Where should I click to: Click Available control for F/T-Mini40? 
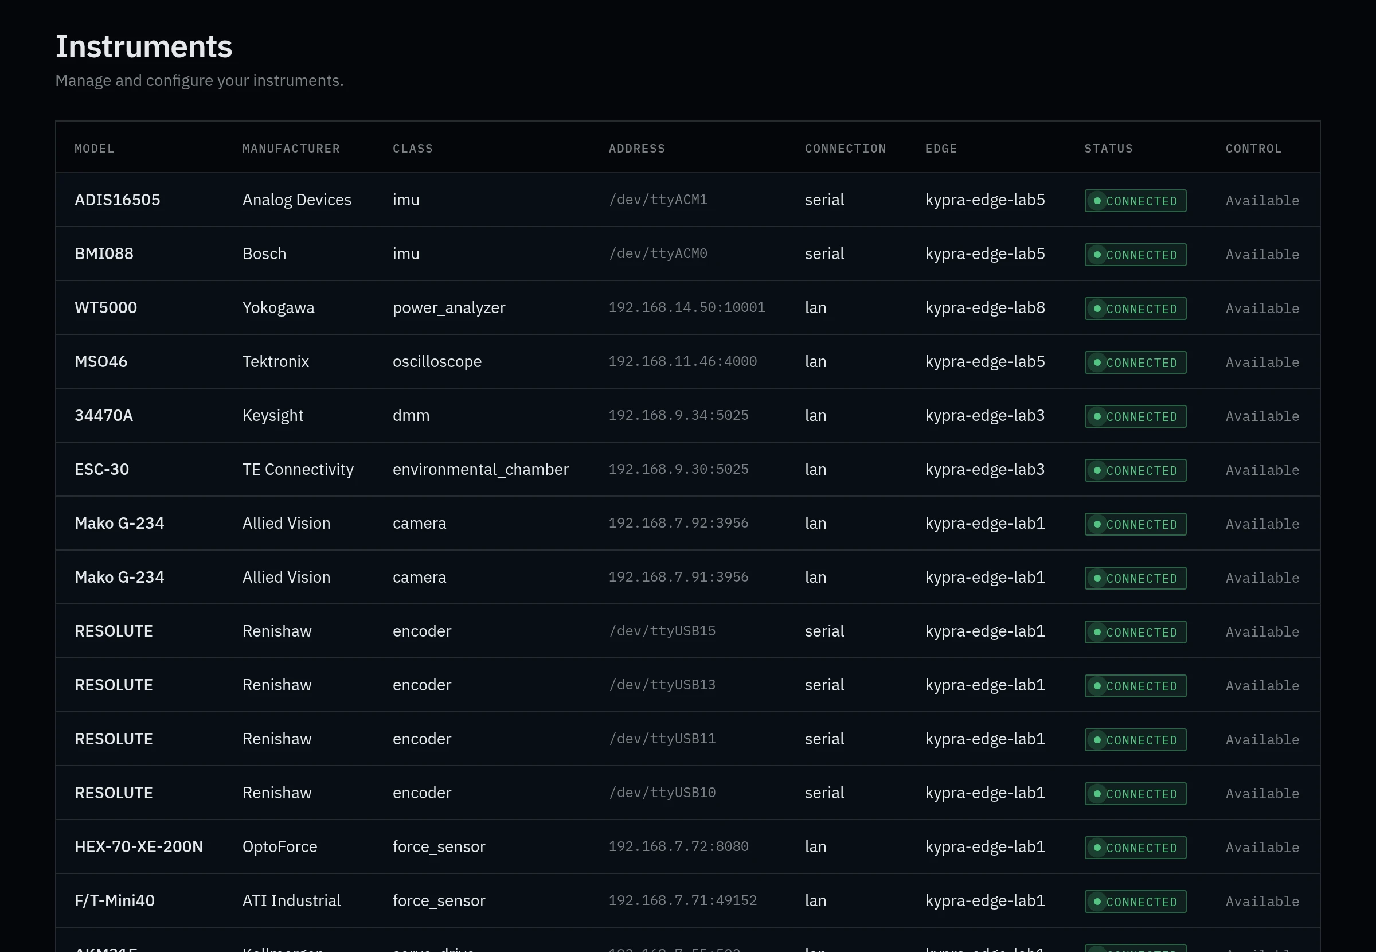click(x=1262, y=902)
